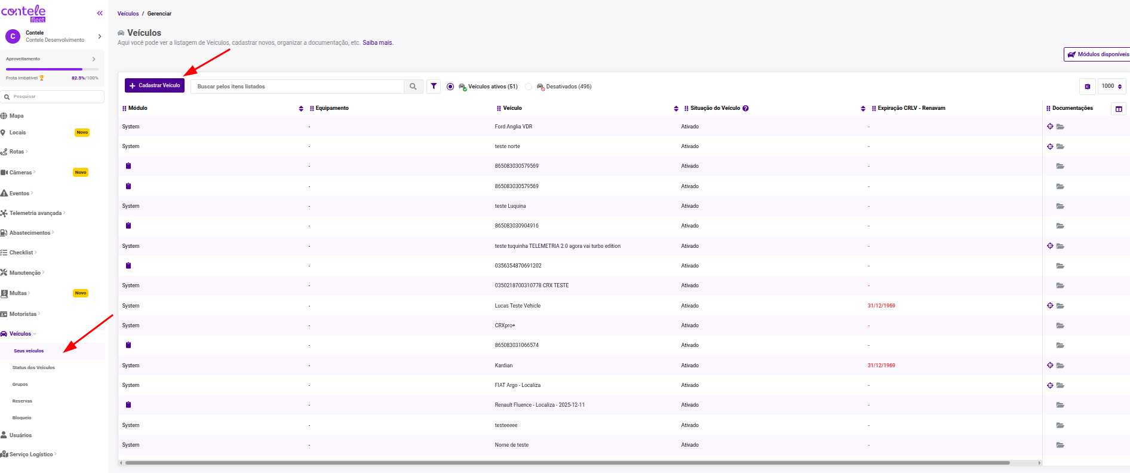Click module clipboard icon for 865083031066574

tap(128, 345)
